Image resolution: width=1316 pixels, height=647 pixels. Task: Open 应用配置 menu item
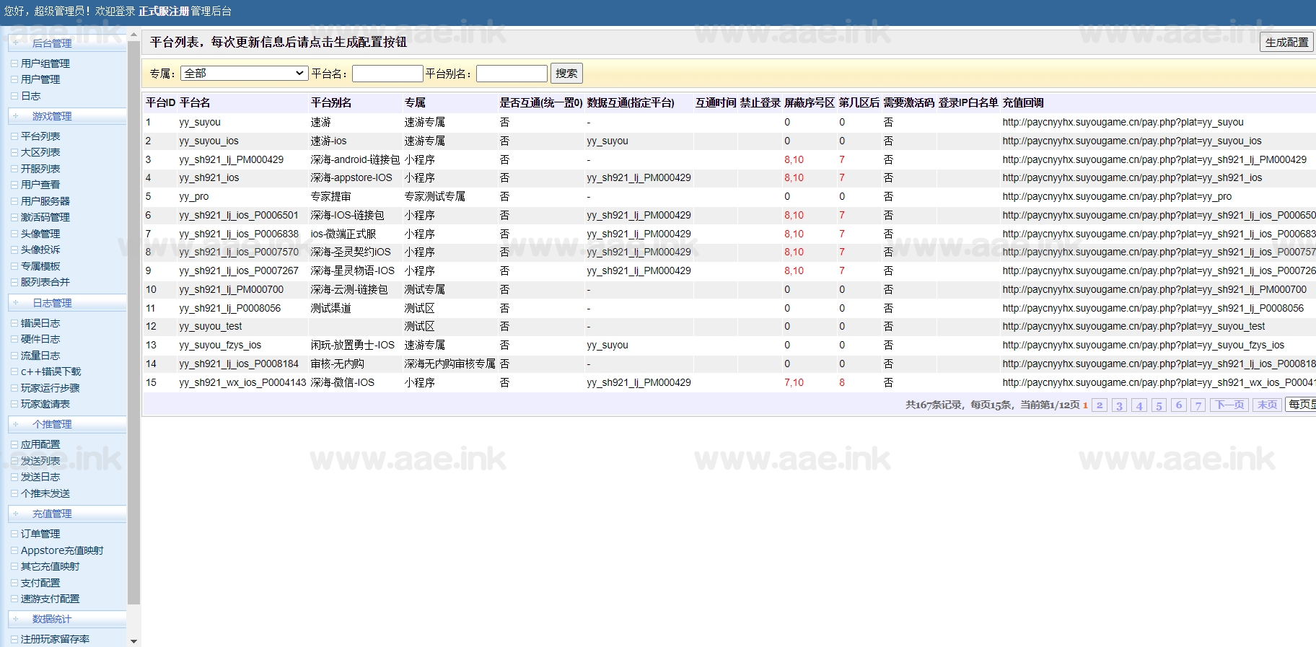click(x=40, y=444)
